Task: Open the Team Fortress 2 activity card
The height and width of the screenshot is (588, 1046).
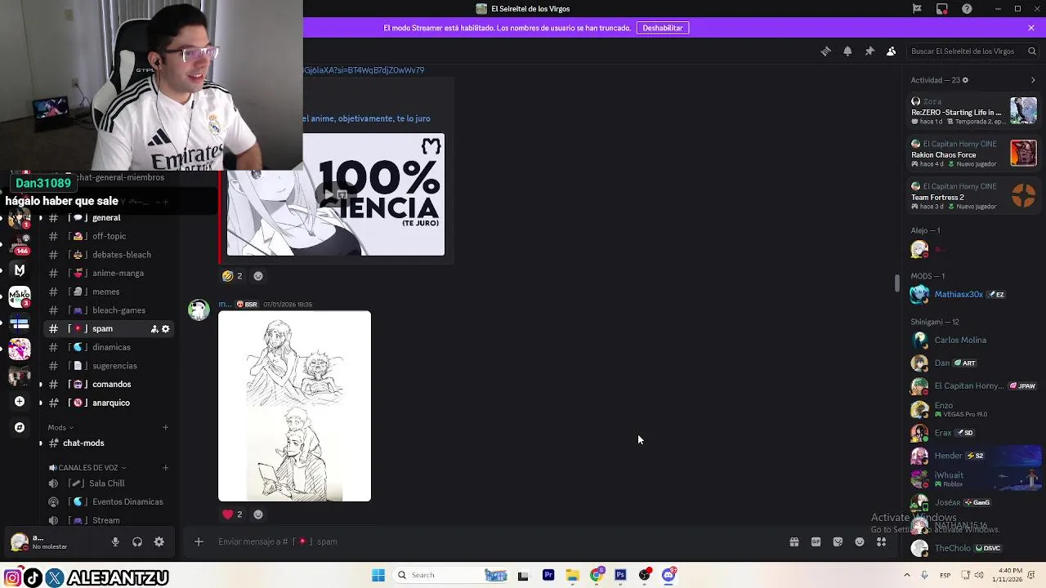Action: pyautogui.click(x=973, y=196)
